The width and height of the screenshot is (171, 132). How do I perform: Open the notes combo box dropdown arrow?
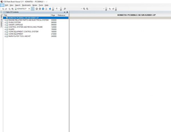[104, 9]
